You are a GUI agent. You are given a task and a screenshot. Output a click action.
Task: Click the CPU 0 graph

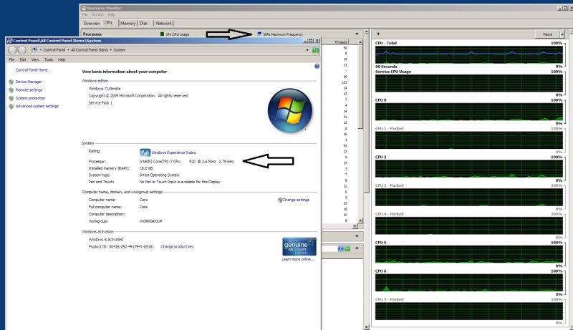pyautogui.click(x=469, y=112)
